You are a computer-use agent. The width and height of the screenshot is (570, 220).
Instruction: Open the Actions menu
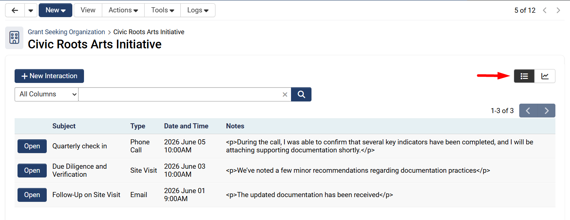[x=123, y=10]
